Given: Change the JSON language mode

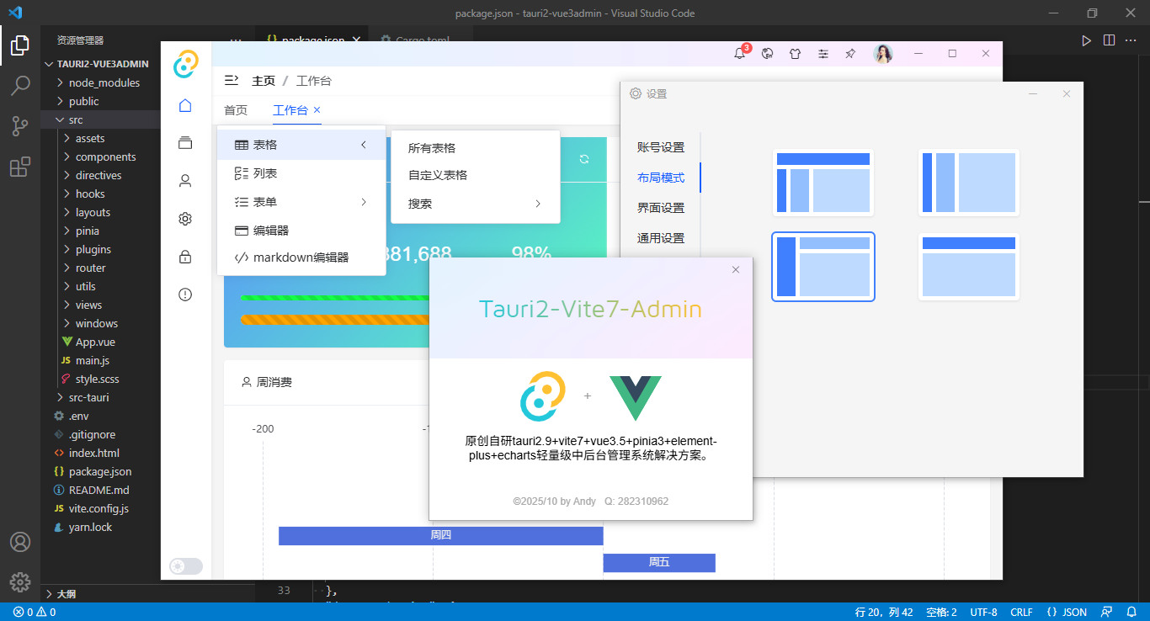Looking at the screenshot, I should tap(1067, 612).
